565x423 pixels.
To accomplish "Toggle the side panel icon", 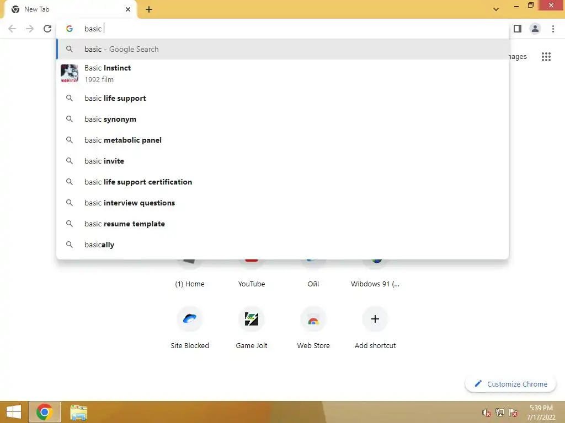I will [x=518, y=29].
